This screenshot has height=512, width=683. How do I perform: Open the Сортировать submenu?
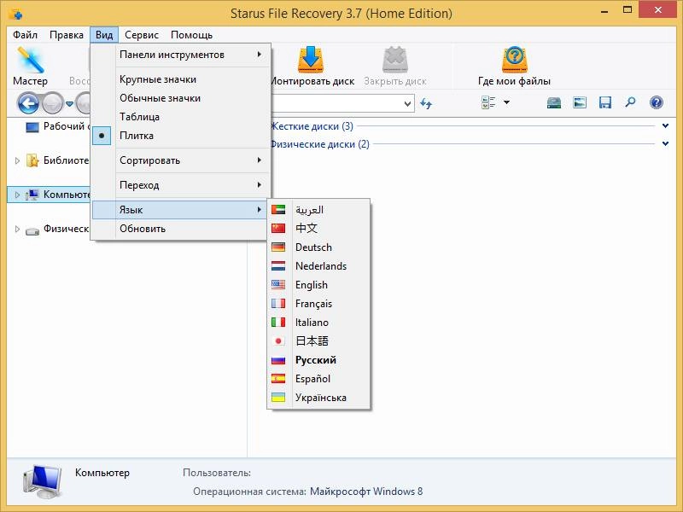click(181, 160)
